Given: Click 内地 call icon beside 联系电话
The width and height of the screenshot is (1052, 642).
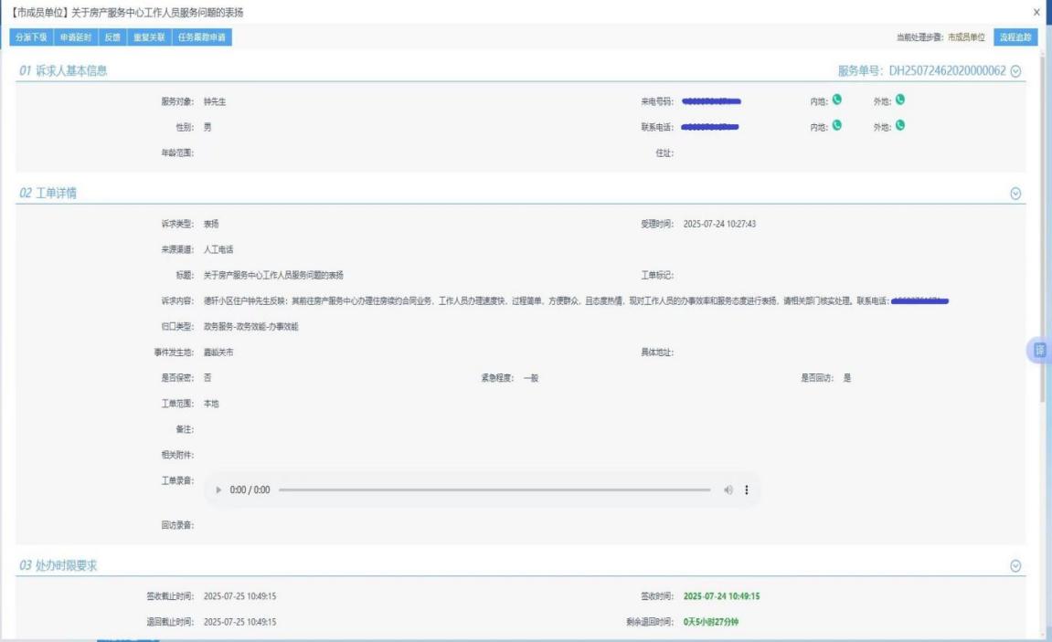Looking at the screenshot, I should tap(836, 126).
